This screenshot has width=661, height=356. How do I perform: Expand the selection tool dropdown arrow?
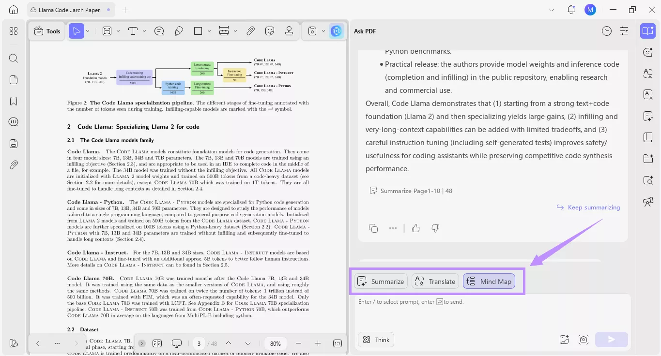coord(87,30)
